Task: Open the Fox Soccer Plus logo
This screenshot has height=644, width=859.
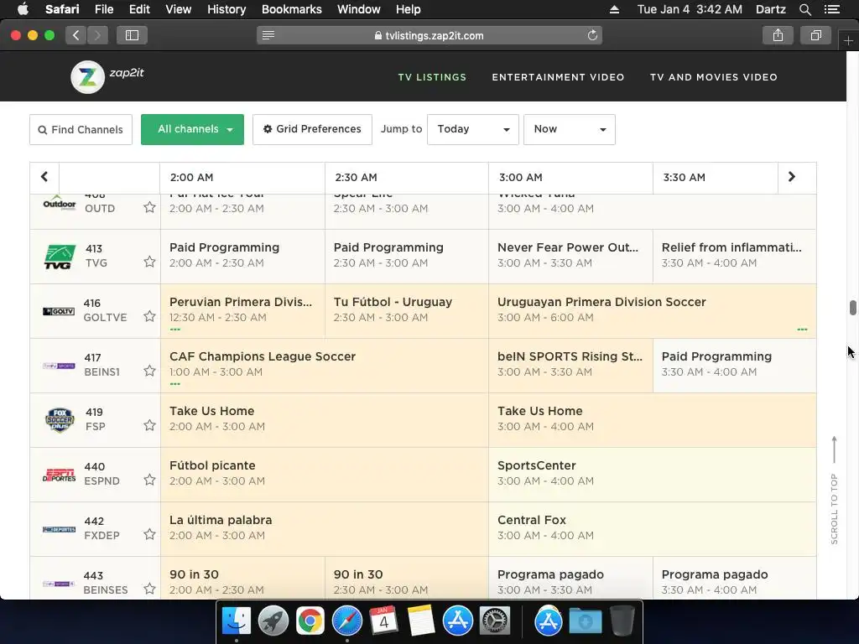Action: 60,420
